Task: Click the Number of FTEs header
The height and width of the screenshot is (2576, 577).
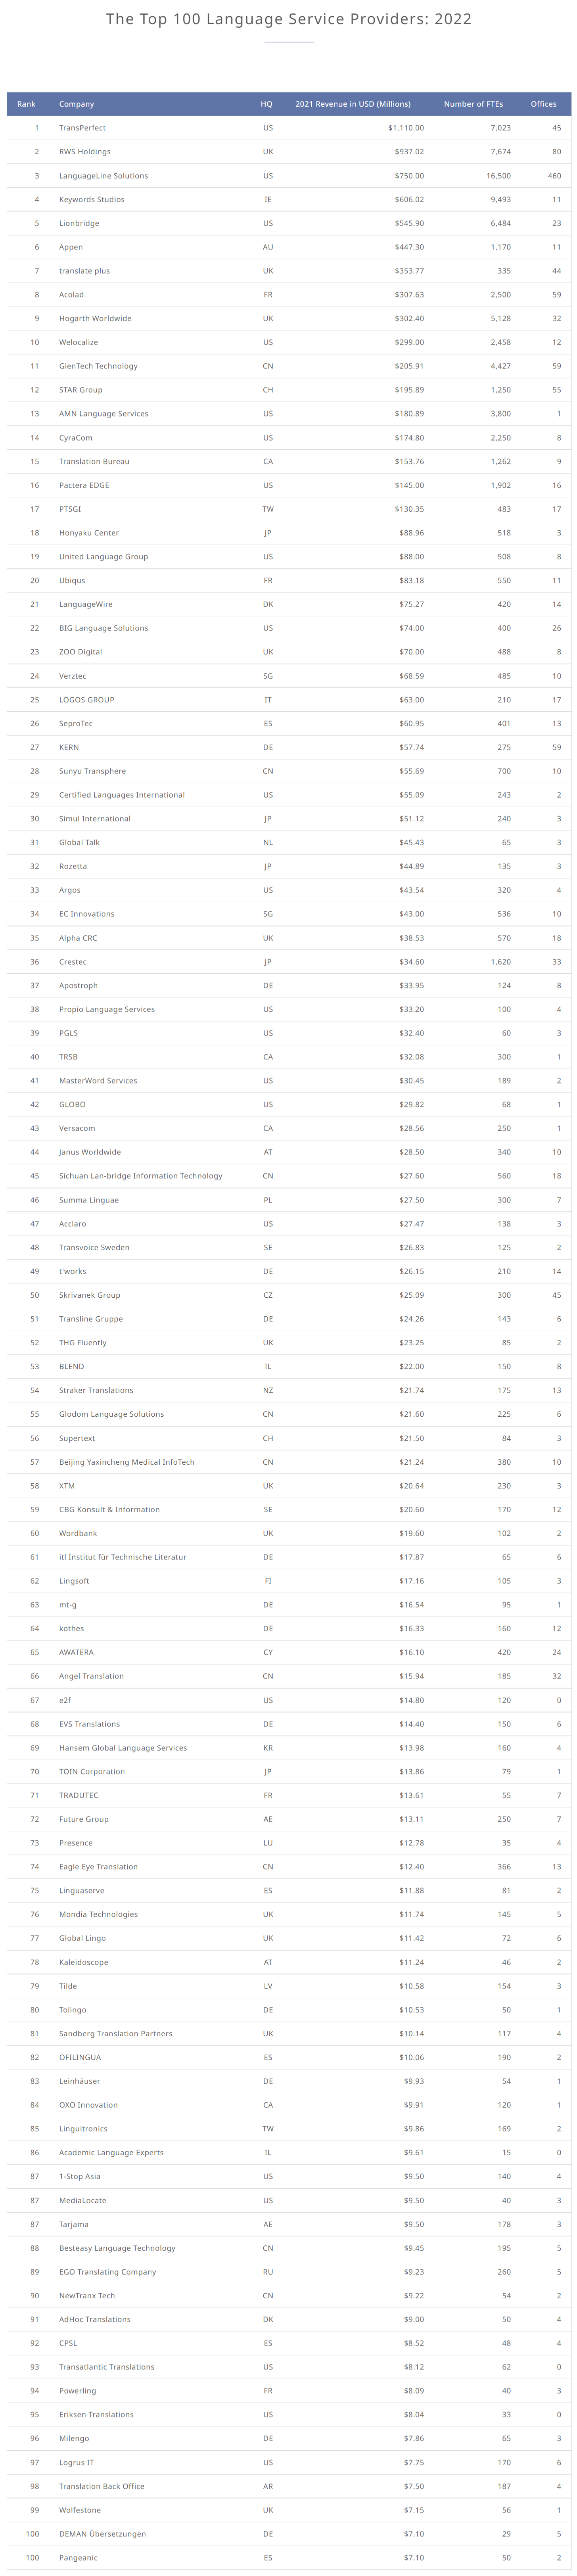Action: 473,104
